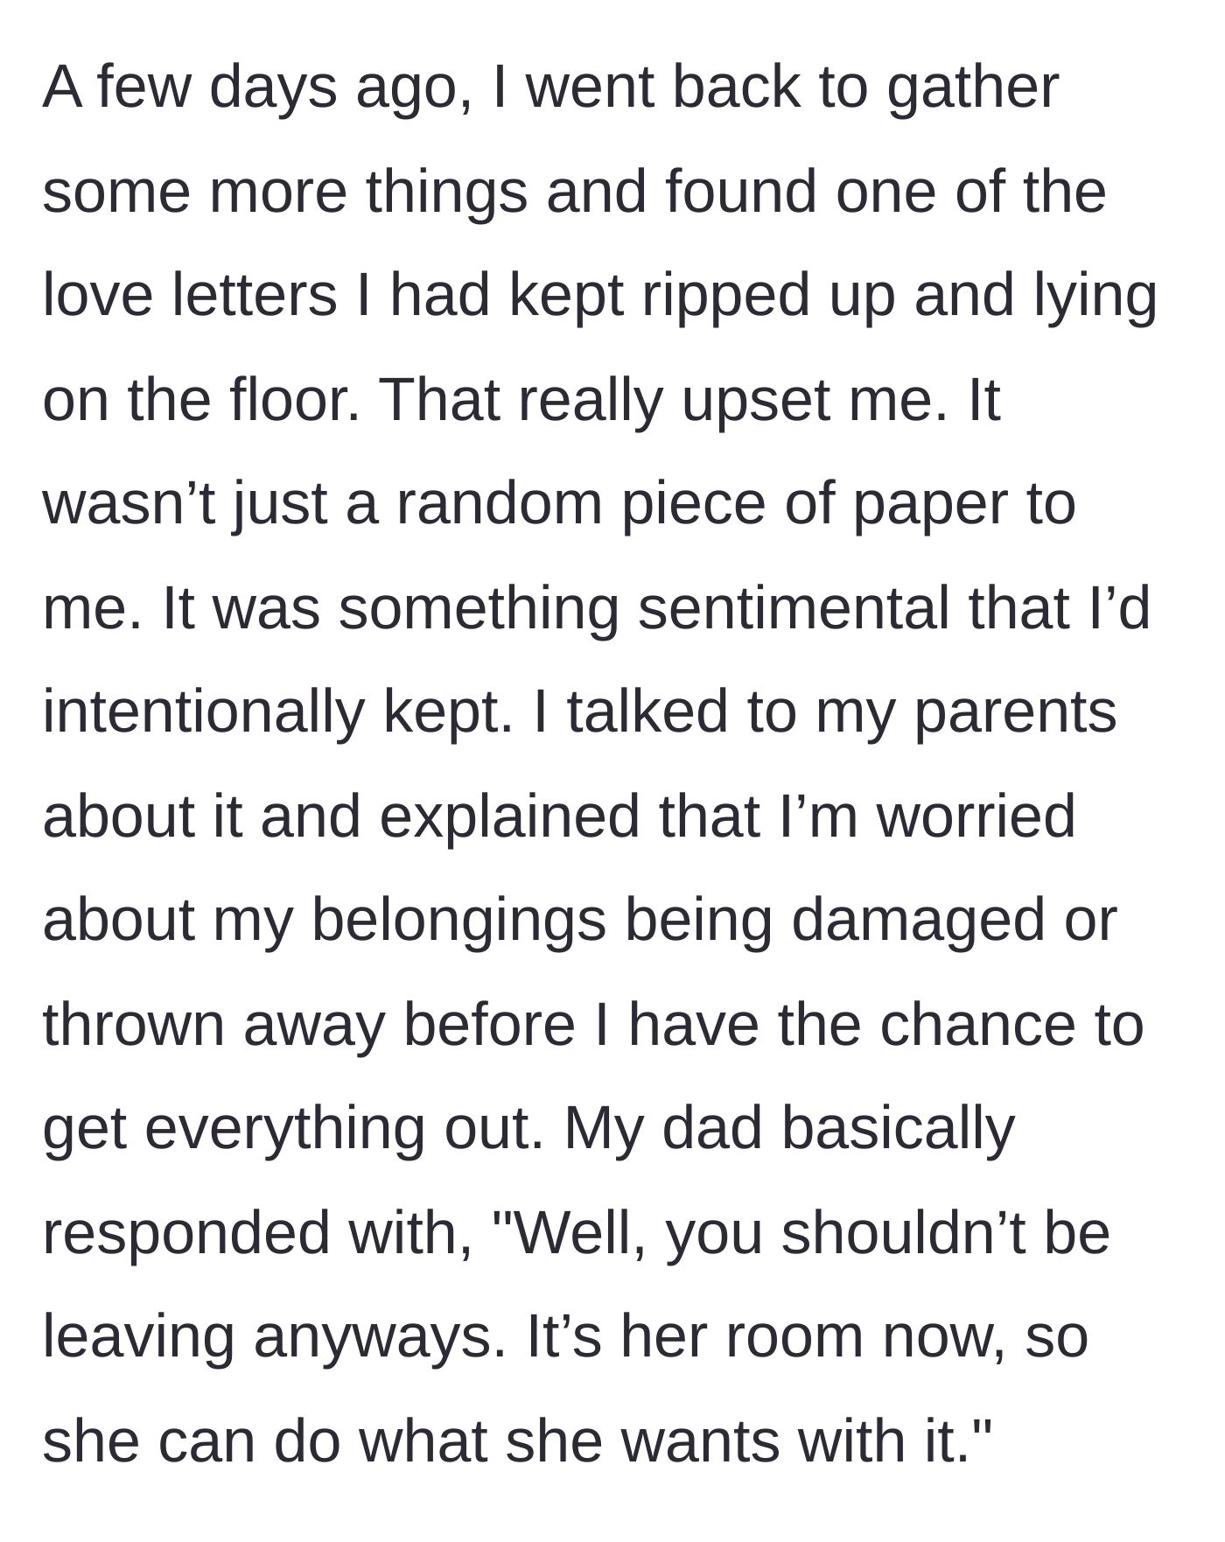Click the words "she can do what"
1225x1542 pixels.
click(x=264, y=1441)
